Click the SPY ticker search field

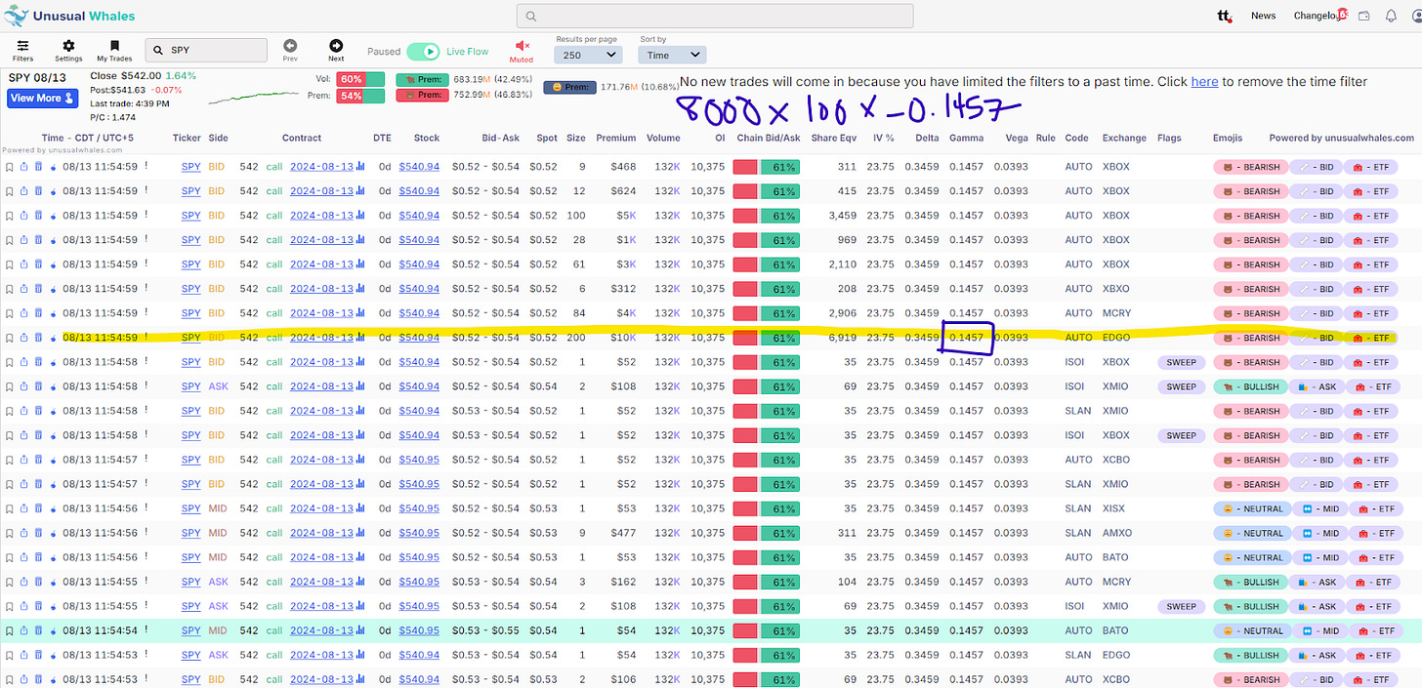click(x=206, y=51)
